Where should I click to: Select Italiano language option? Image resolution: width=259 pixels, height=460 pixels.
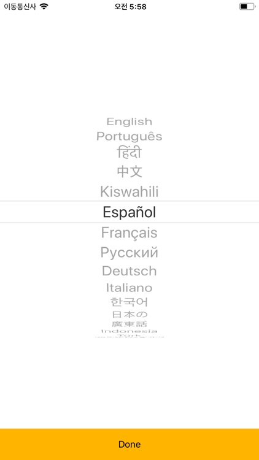[129, 288]
